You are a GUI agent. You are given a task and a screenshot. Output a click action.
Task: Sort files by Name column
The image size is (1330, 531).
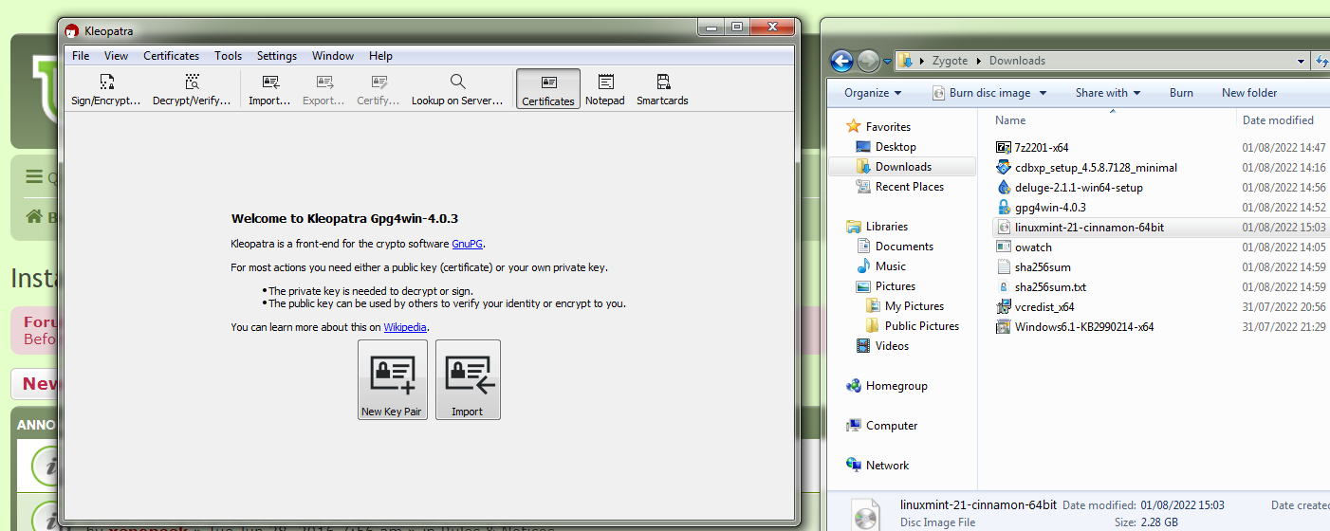(1010, 120)
